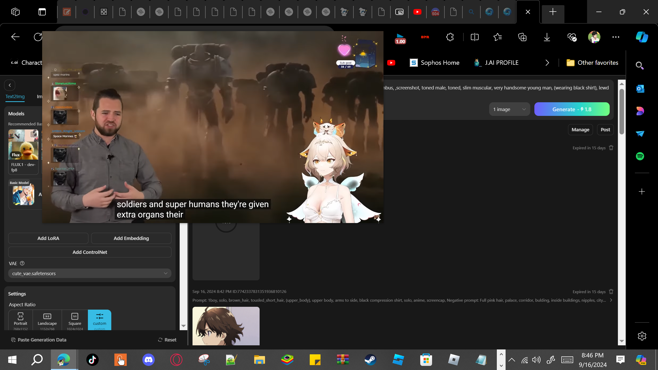Viewport: 658px width, 370px height.
Task: Reset the generation settings
Action: point(167,340)
